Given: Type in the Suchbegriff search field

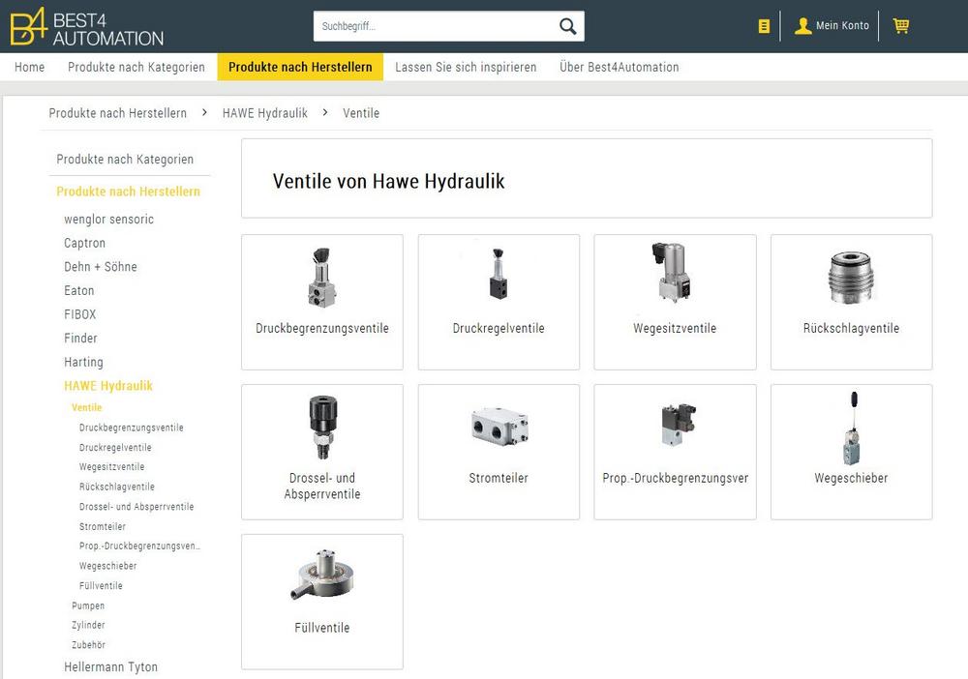Looking at the screenshot, I should 434,26.
